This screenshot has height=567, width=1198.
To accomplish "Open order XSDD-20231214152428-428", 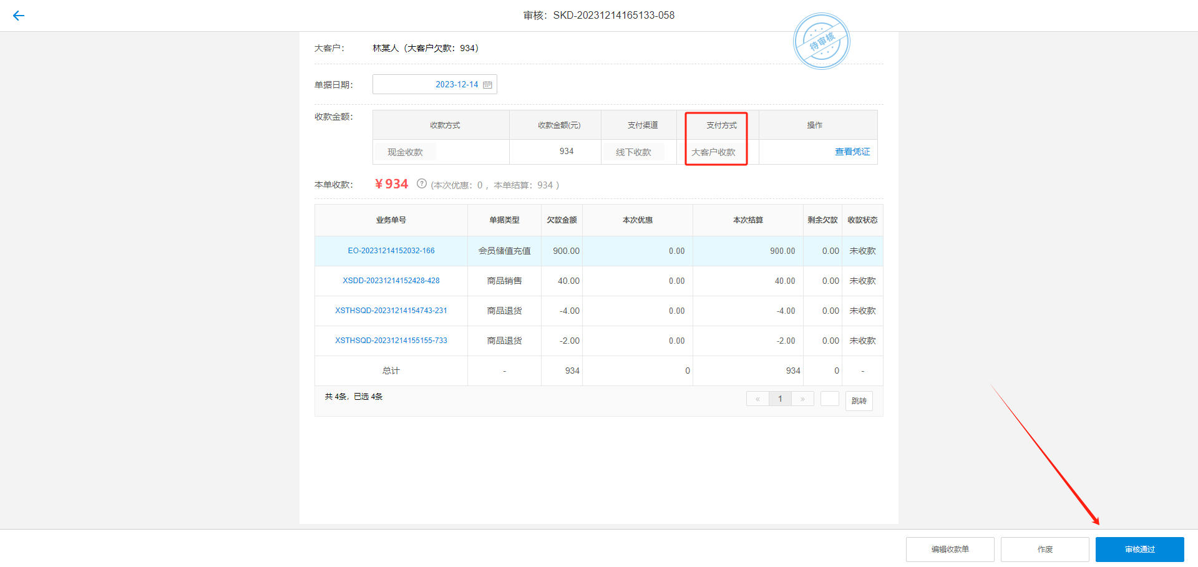I will point(391,281).
